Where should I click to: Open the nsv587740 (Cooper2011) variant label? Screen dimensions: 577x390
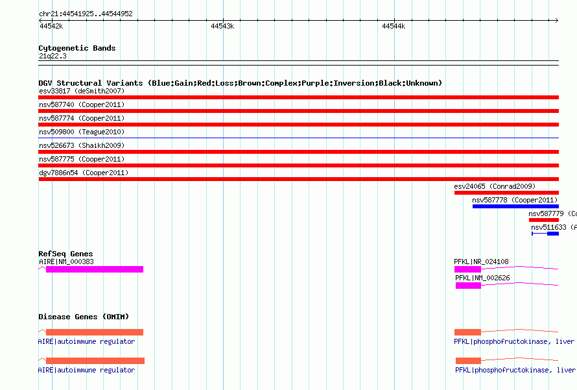click(82, 104)
